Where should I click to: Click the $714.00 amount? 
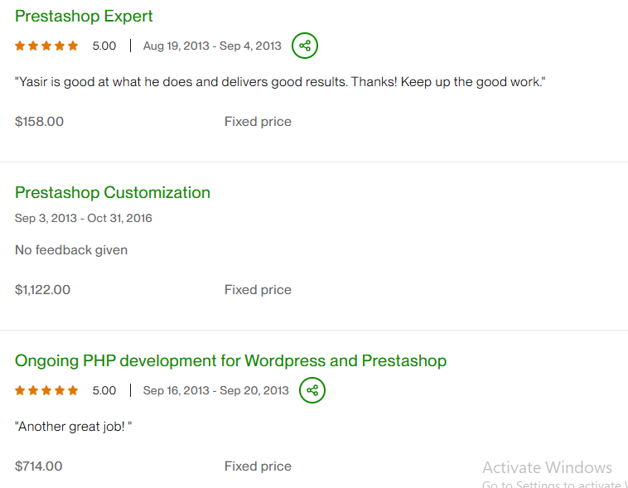click(39, 466)
